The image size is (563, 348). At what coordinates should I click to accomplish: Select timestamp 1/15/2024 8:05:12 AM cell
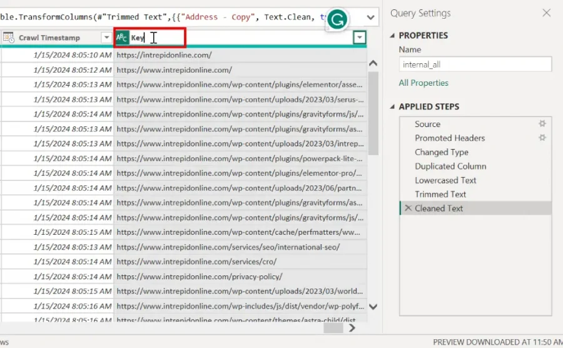coord(58,69)
